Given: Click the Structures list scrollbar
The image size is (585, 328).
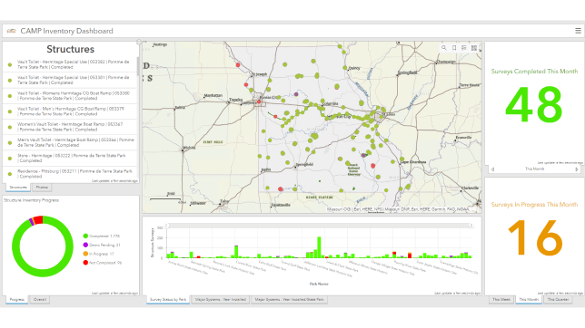Looking at the screenshot, I should 138,66.
